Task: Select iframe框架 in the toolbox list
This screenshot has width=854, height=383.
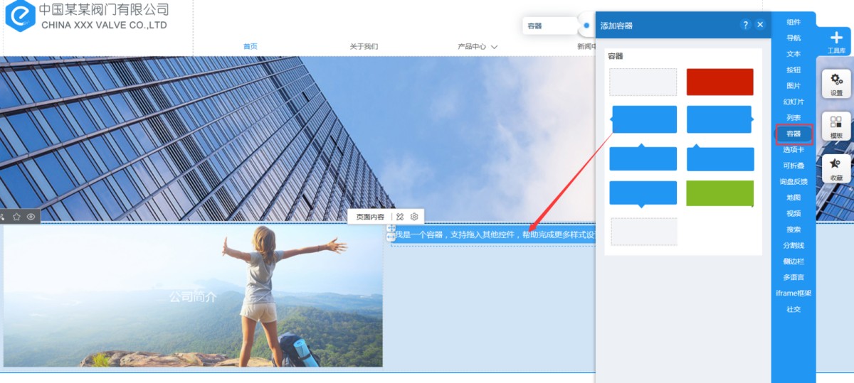Action: [x=794, y=293]
